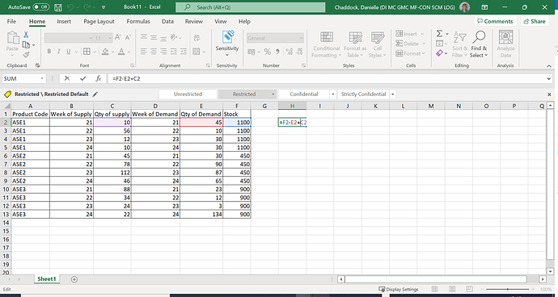This screenshot has height=297, width=558.
Task: Toggle Underline formatting
Action: 67,52
